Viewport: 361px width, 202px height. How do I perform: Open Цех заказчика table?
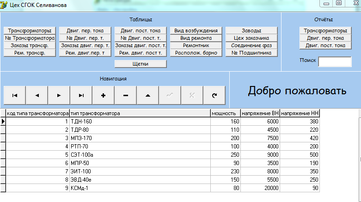251,38
